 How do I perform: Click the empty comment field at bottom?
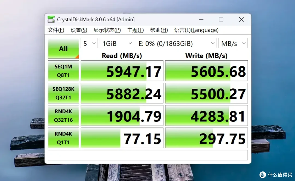click(148, 155)
